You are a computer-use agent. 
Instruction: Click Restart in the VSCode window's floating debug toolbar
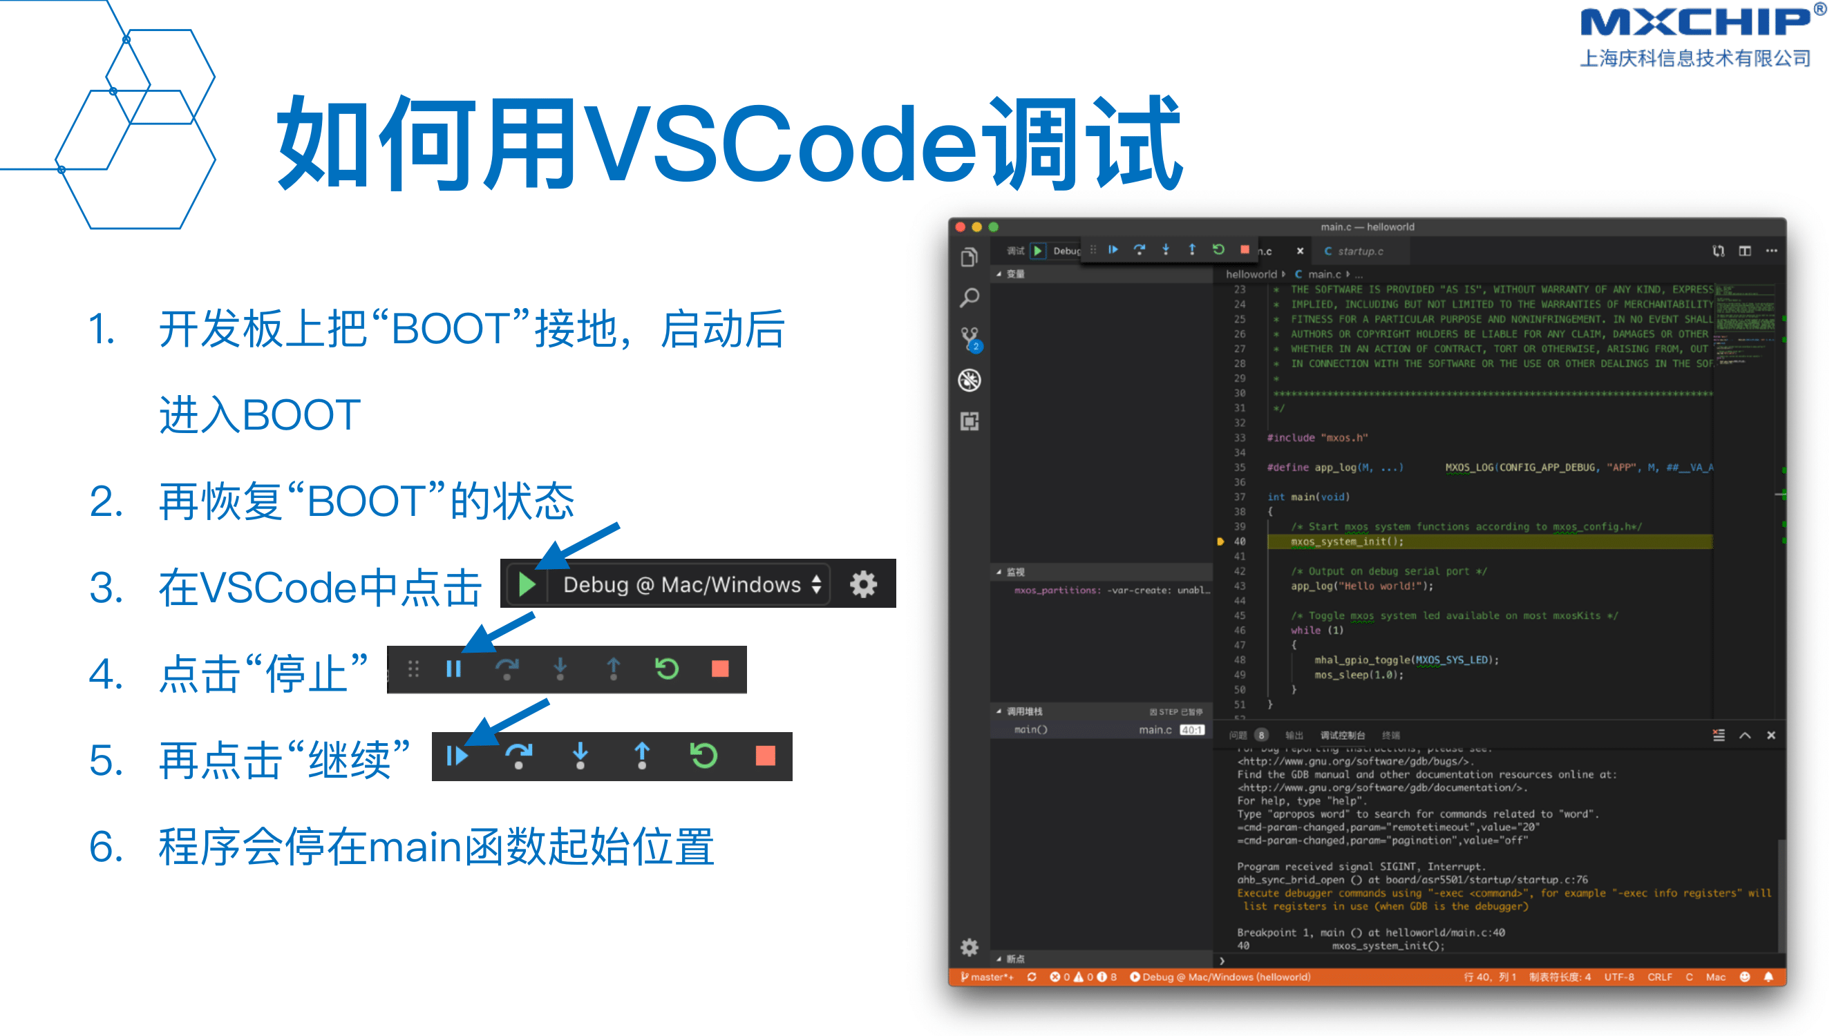1218,249
